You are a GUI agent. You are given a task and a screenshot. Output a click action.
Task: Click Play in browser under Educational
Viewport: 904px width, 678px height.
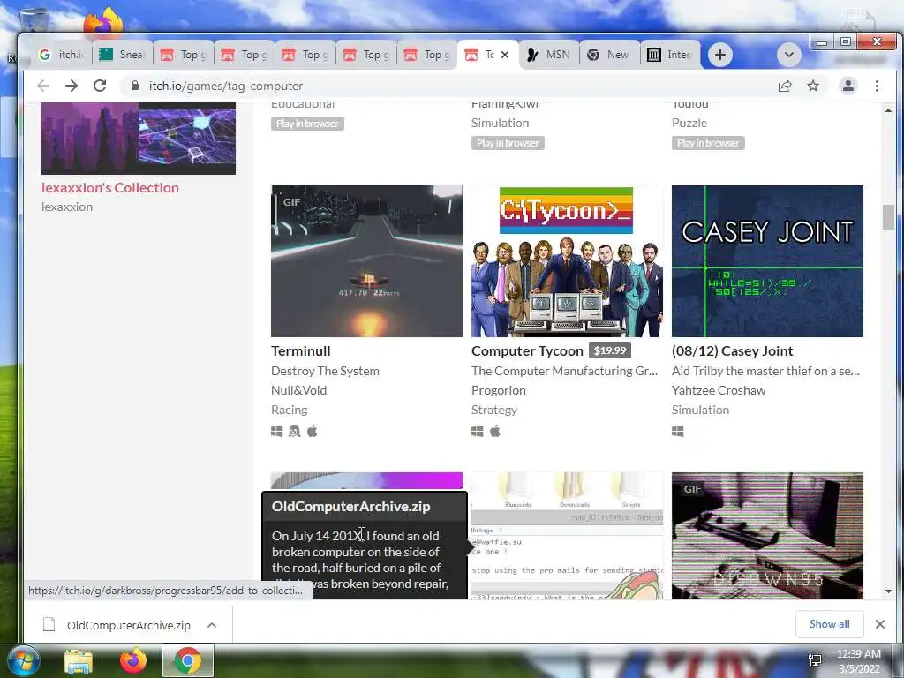coord(307,124)
